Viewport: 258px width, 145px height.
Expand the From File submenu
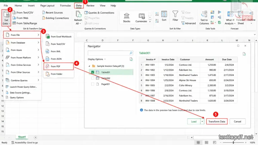[22, 35]
